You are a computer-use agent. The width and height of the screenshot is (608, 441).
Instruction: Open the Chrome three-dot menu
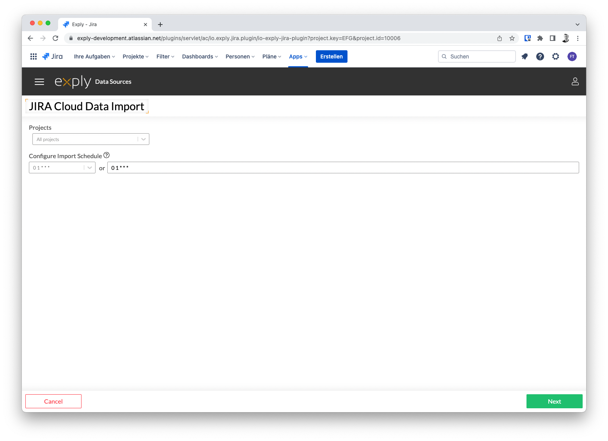(x=578, y=38)
